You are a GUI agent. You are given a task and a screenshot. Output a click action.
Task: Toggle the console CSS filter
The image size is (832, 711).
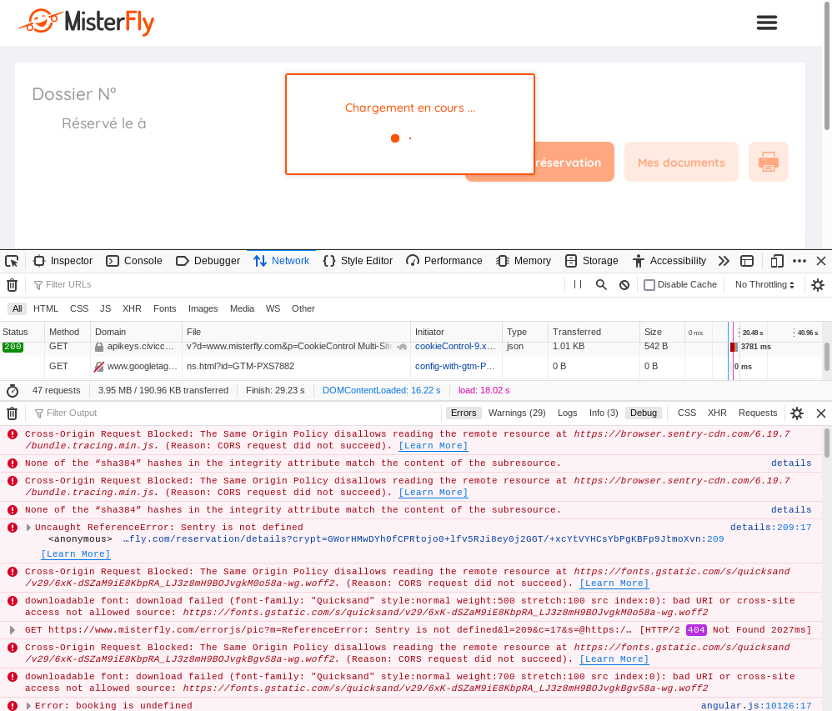pyautogui.click(x=687, y=413)
